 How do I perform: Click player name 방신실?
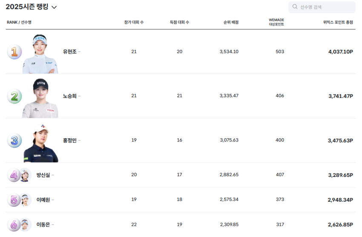(43, 175)
